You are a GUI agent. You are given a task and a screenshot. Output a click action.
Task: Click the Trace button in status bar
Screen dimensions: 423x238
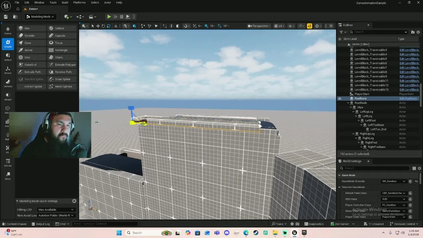[280, 224]
